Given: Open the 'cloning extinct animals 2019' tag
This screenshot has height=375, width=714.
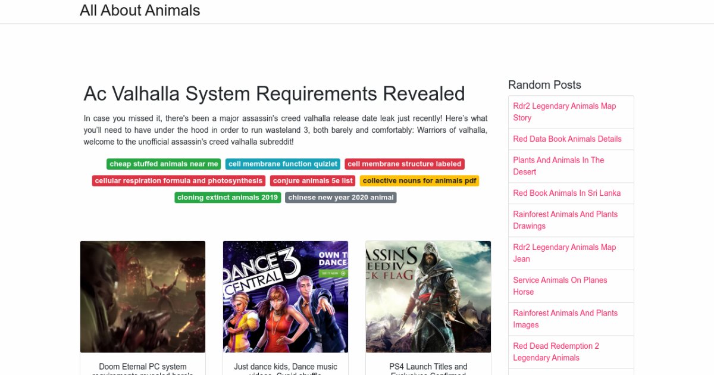Looking at the screenshot, I should pyautogui.click(x=227, y=198).
